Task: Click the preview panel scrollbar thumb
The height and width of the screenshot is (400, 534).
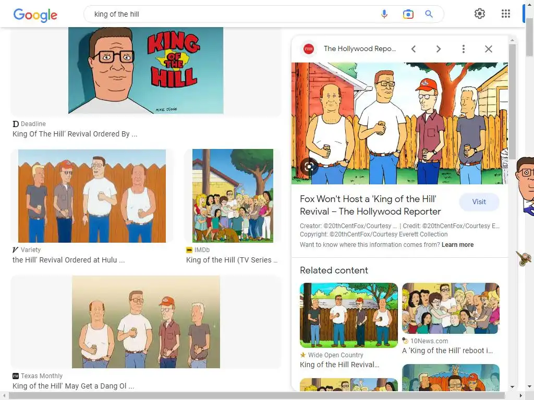Action: [x=512, y=102]
